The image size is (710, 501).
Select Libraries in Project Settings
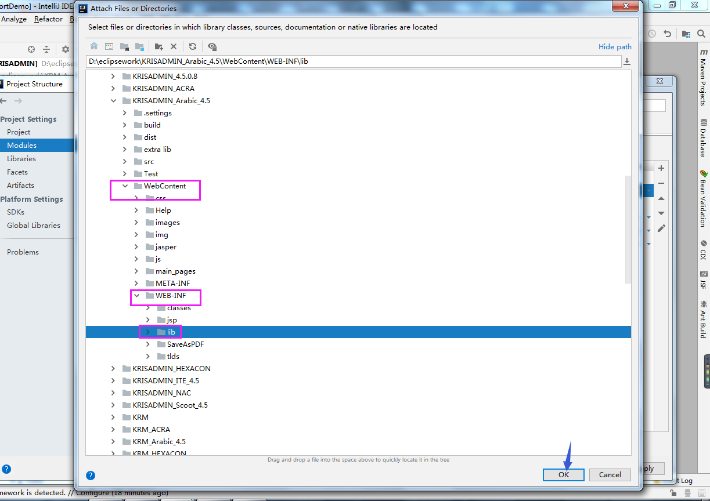tap(21, 159)
